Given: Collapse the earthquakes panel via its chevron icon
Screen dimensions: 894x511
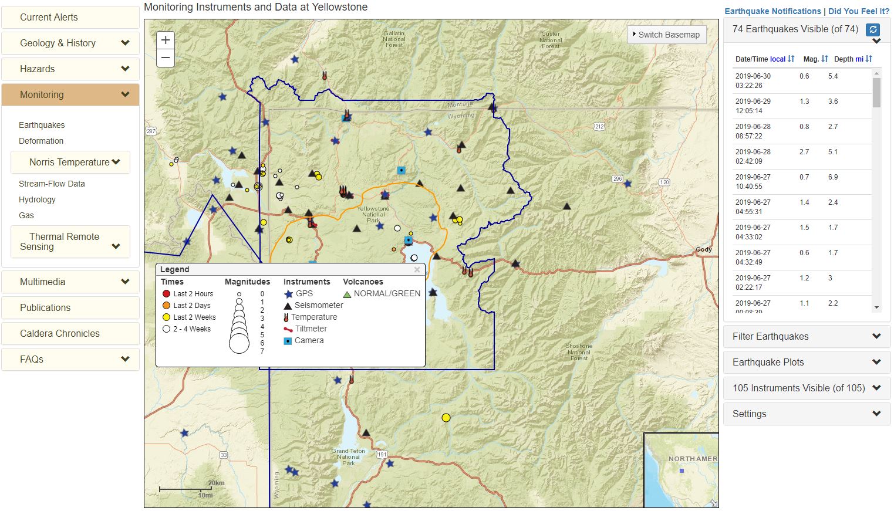Looking at the screenshot, I should [x=876, y=41].
